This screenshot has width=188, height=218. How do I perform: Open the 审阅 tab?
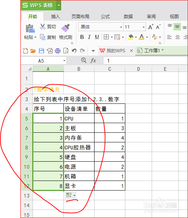point(151,17)
